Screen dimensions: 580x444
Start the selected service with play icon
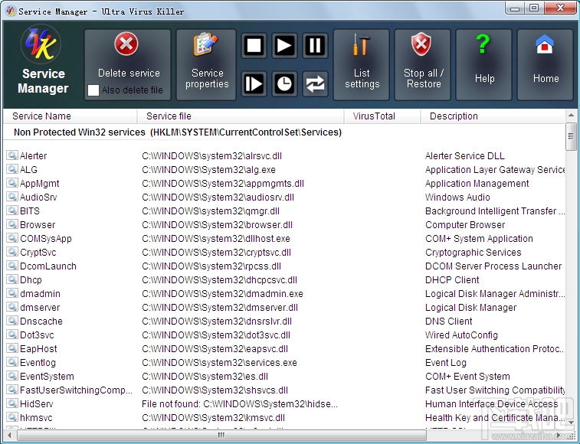click(x=284, y=45)
